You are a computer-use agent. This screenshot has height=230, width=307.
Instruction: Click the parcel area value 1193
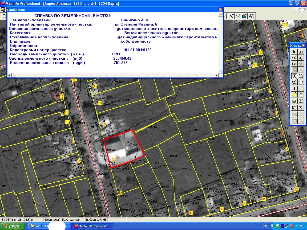[116, 54]
